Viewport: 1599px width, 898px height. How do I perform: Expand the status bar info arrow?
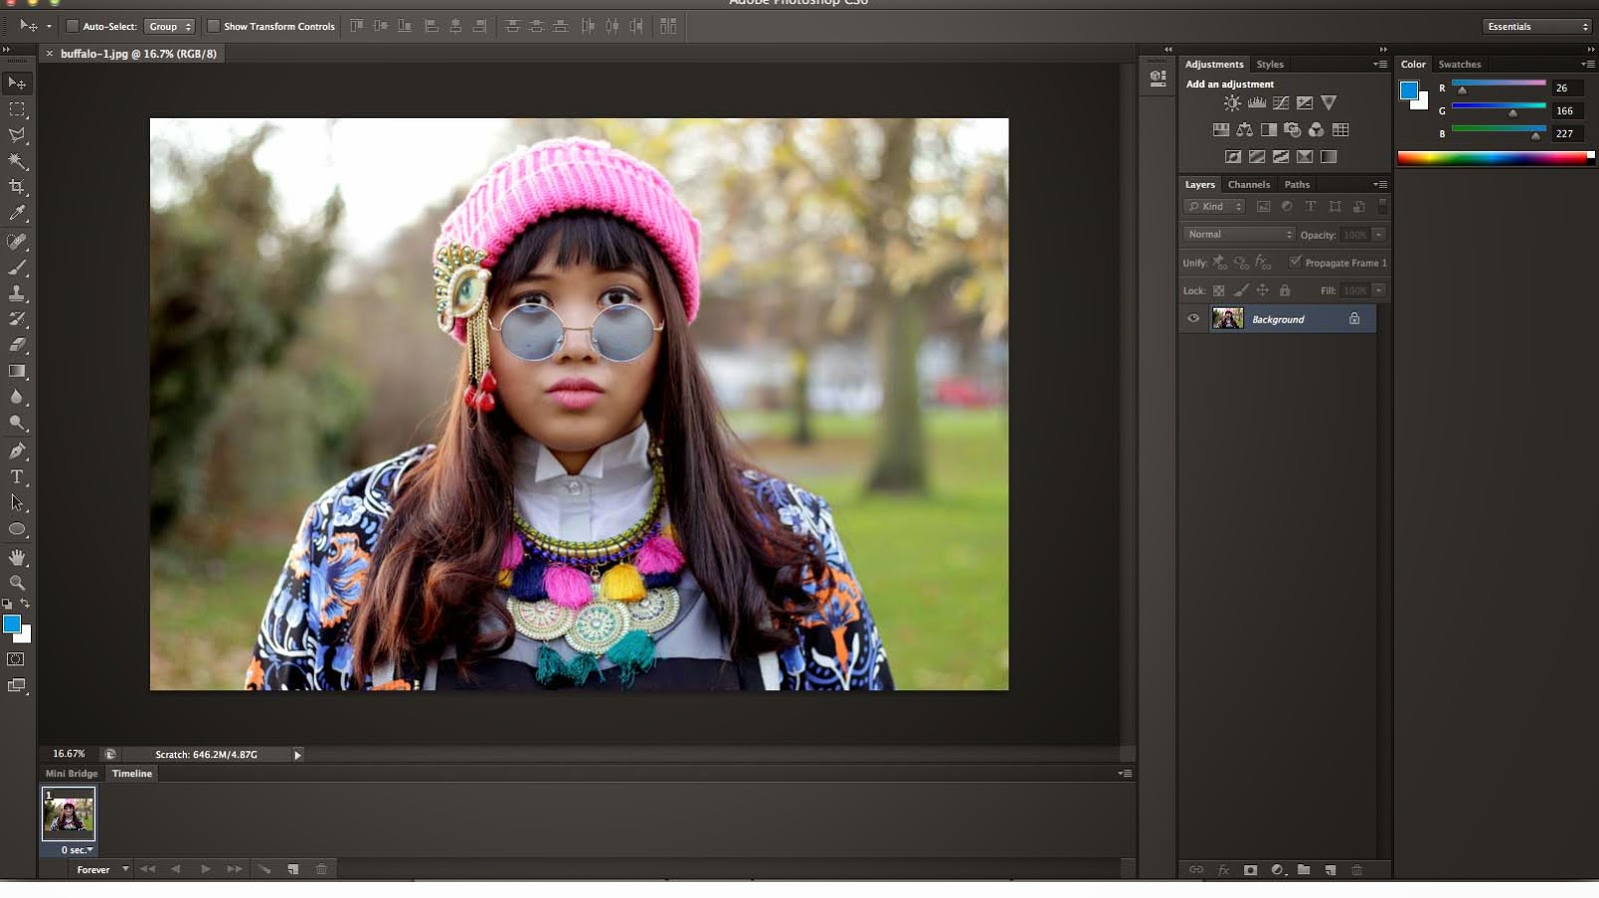pyautogui.click(x=298, y=755)
